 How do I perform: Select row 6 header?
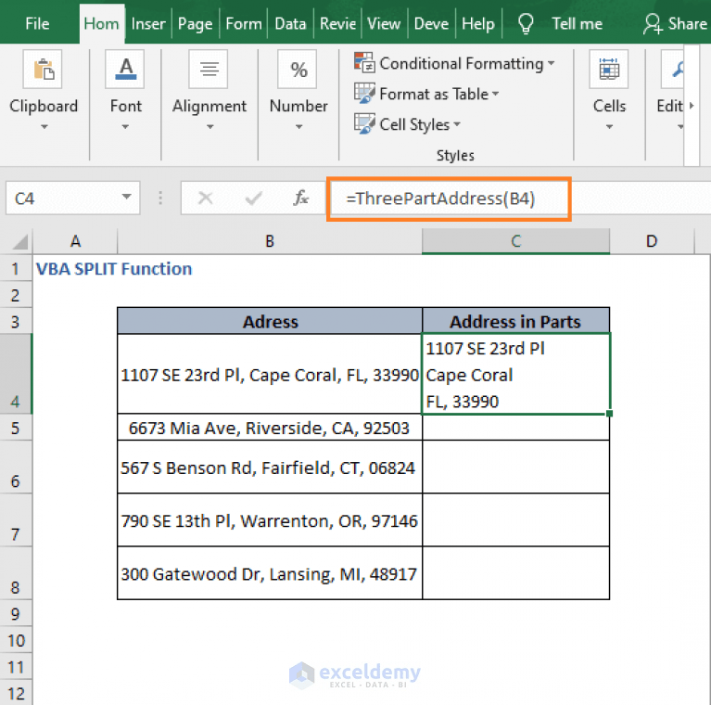click(x=16, y=467)
